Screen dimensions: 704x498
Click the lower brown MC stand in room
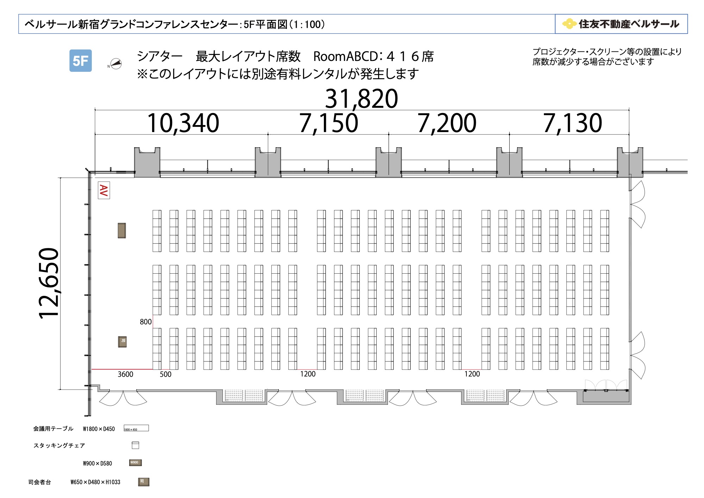122,342
